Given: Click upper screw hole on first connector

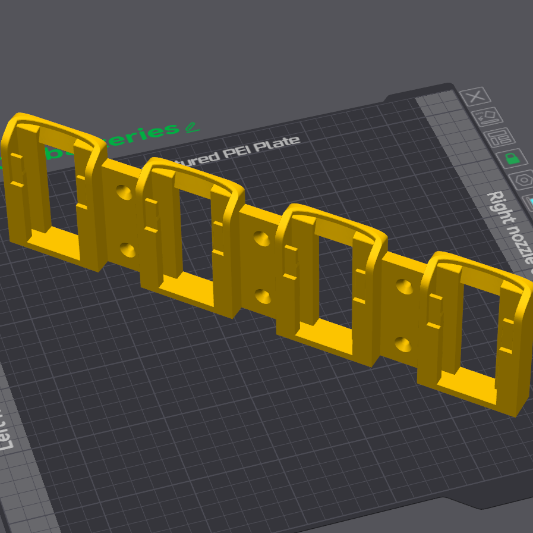Looking at the screenshot, I should (124, 192).
